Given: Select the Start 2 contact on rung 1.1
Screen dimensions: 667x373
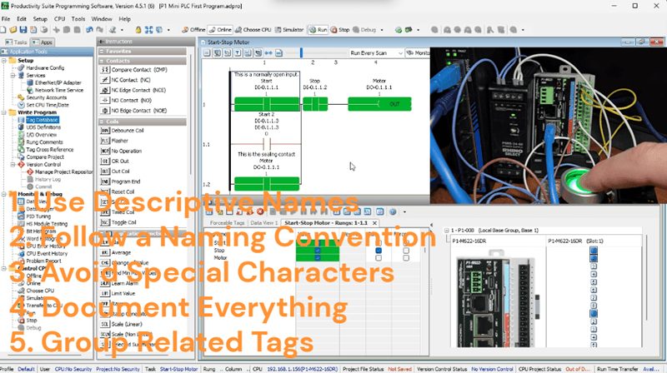Looking at the screenshot, I should [267, 144].
